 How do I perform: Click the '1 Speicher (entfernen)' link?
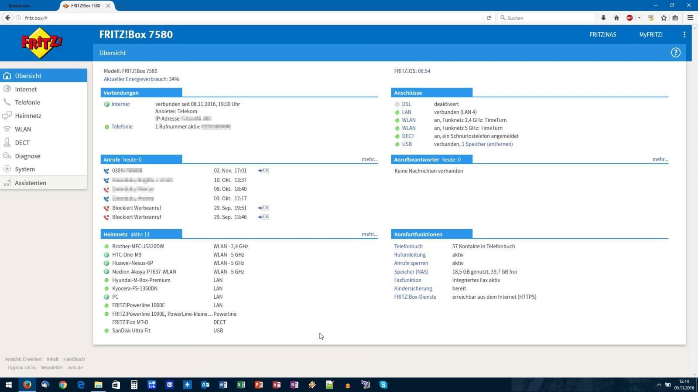point(487,144)
